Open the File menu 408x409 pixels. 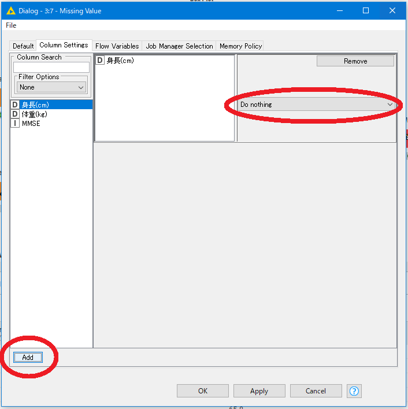tap(11, 25)
